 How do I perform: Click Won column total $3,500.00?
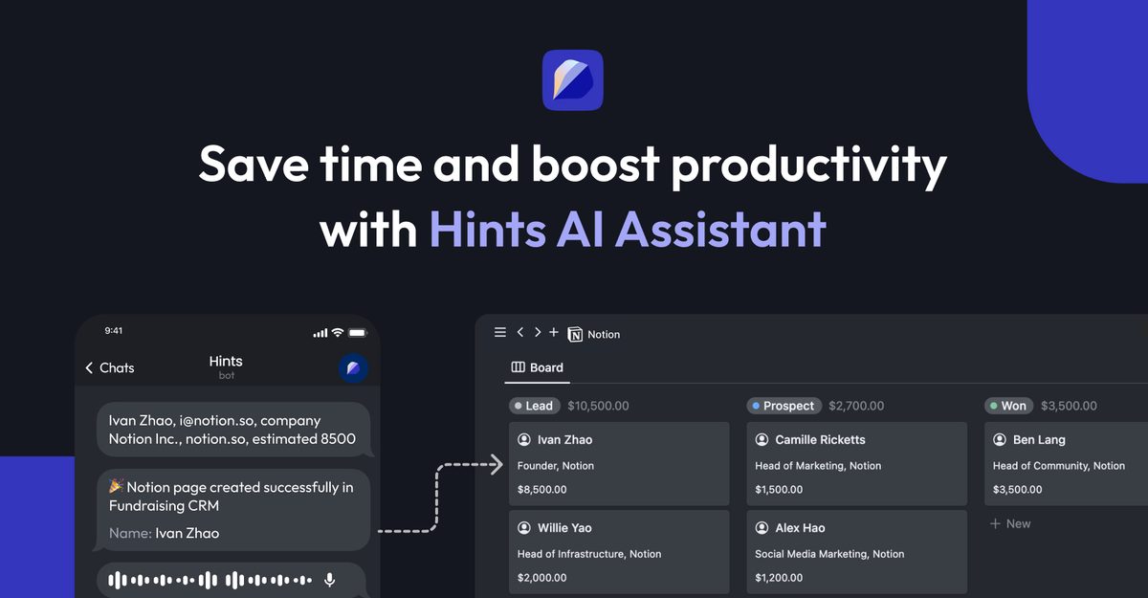pos(1069,406)
